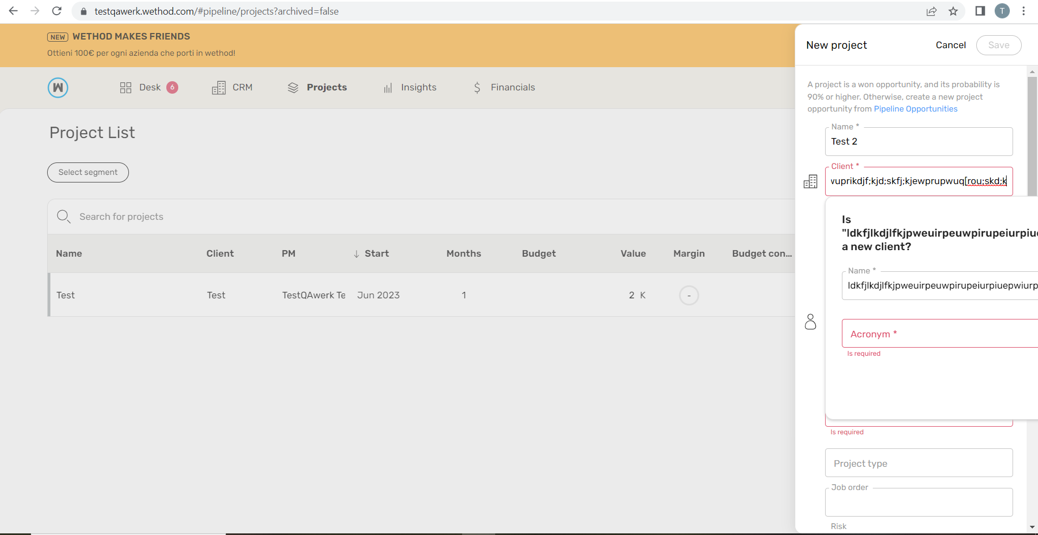Open the Financials section
The width and height of the screenshot is (1038, 535).
coord(503,87)
